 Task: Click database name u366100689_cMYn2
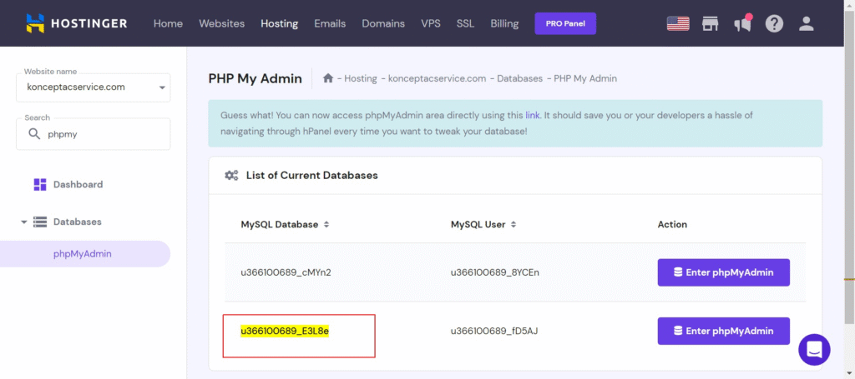286,272
